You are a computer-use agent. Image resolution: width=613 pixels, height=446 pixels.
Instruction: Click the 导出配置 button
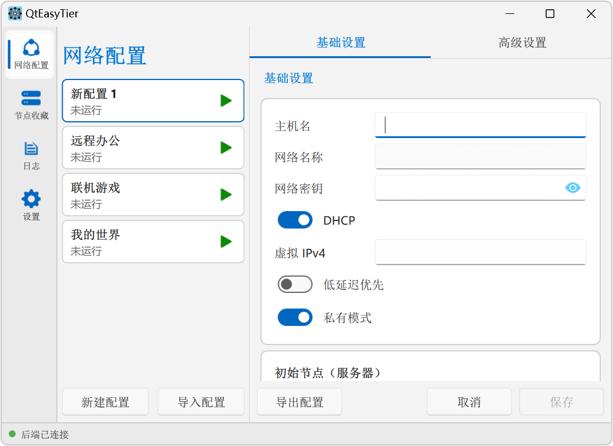pos(300,402)
